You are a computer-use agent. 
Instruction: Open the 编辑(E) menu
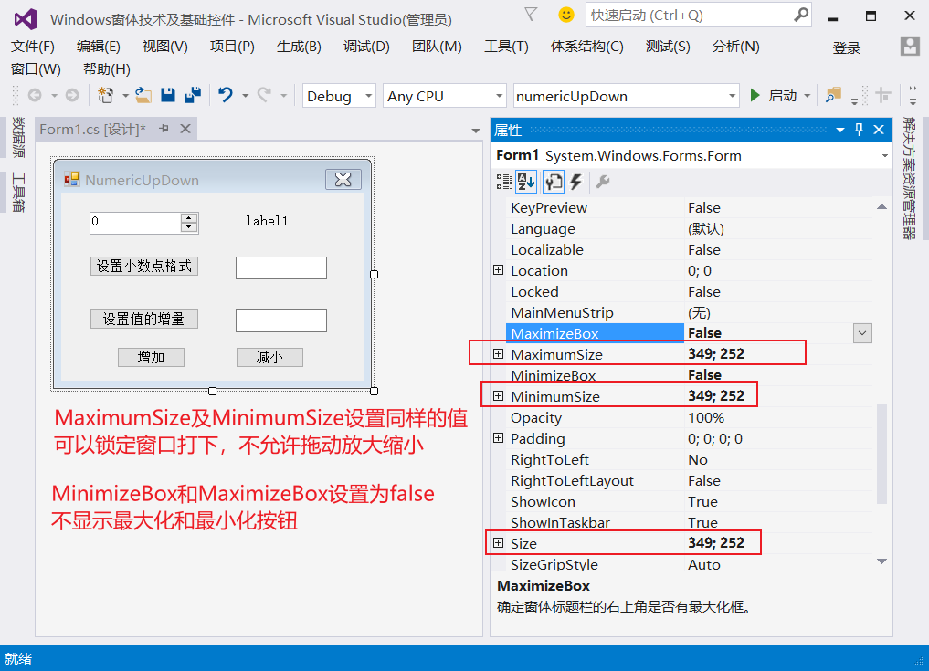point(99,47)
